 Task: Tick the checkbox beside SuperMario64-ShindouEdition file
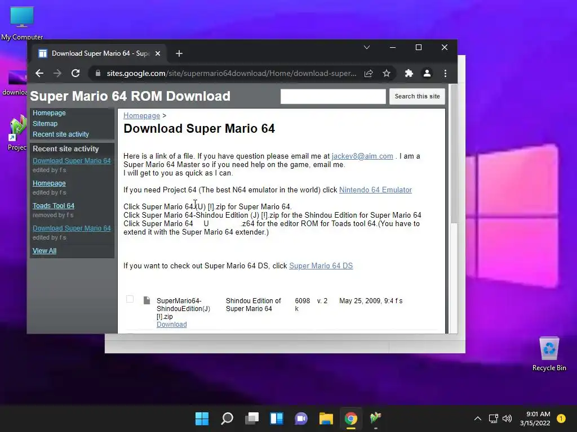coord(130,299)
